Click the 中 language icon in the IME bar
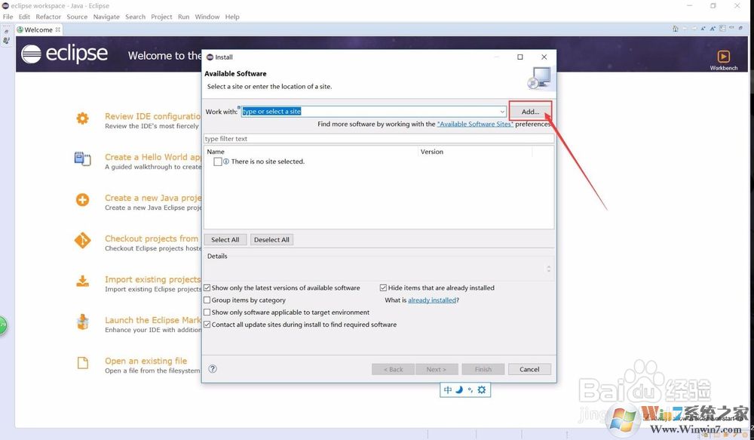Viewport: 754px width, 440px height. pyautogui.click(x=448, y=390)
